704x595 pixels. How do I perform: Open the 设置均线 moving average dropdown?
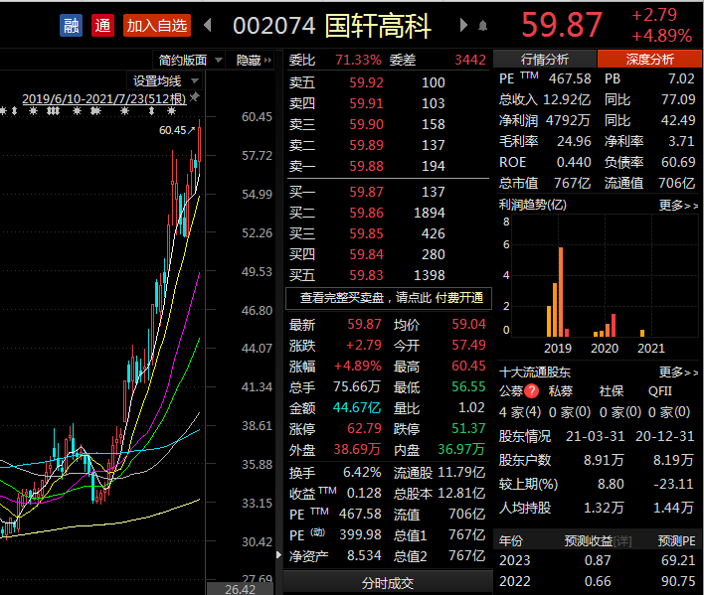[165, 81]
